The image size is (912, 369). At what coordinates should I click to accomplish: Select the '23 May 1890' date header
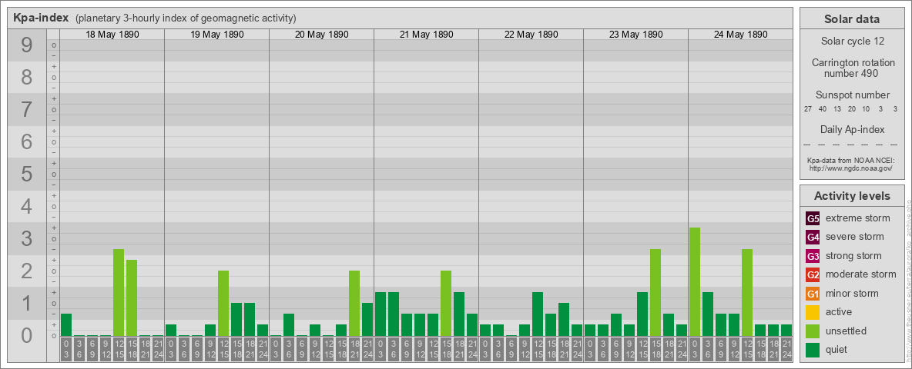[x=635, y=35]
